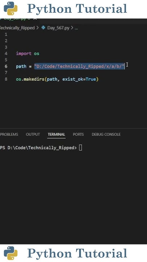Open the TERMINAL panel tab

[x=56, y=134]
